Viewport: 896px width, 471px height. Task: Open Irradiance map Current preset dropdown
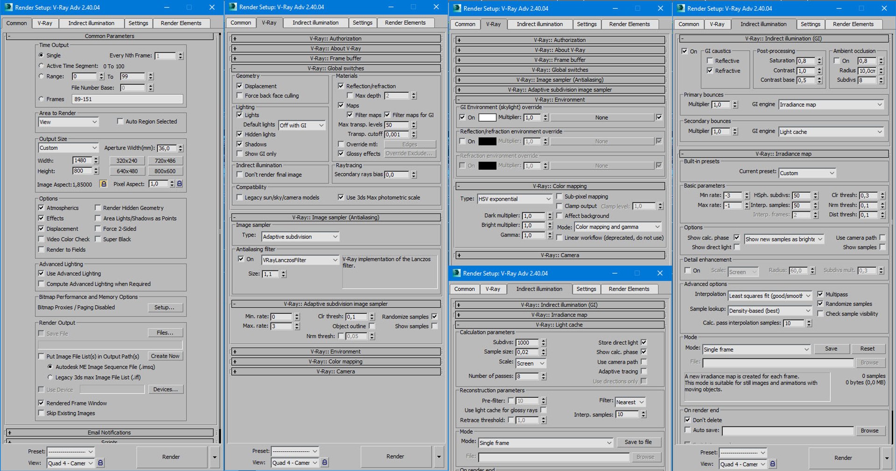point(807,173)
